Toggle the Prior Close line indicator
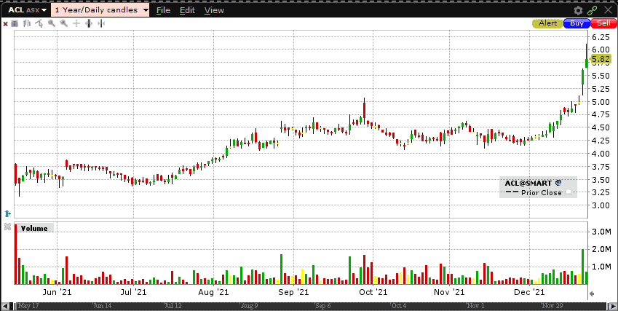The width and height of the screenshot is (618, 311). point(570,193)
